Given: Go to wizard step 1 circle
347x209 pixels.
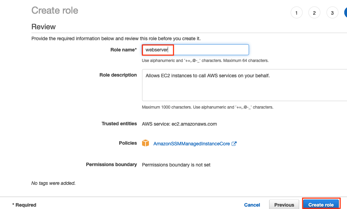Looking at the screenshot, I should click(296, 13).
